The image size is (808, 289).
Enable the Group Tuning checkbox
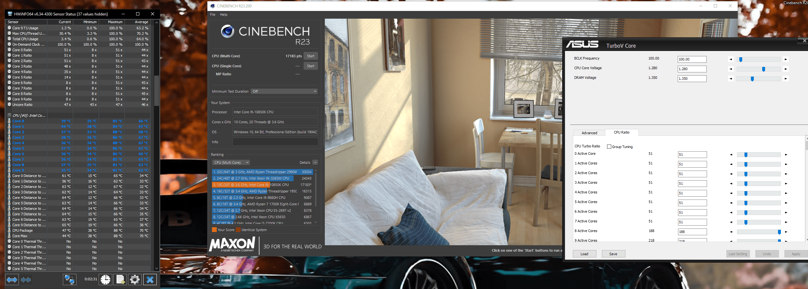(x=609, y=147)
